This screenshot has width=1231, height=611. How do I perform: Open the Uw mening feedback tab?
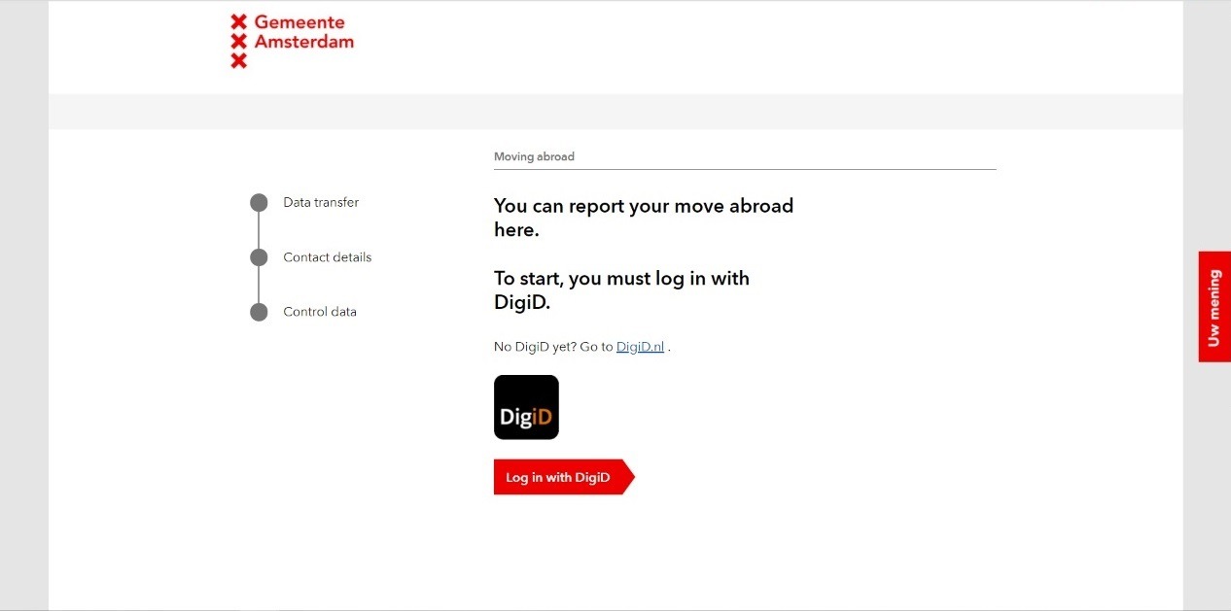pyautogui.click(x=1213, y=307)
